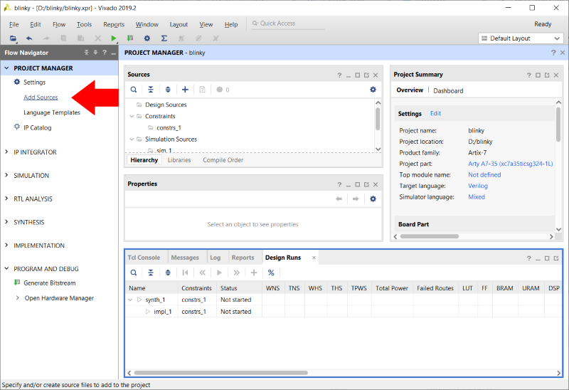Screen dimensions: 569x390
Task: Expand Open Hardware Manager item
Action: (x=17, y=298)
